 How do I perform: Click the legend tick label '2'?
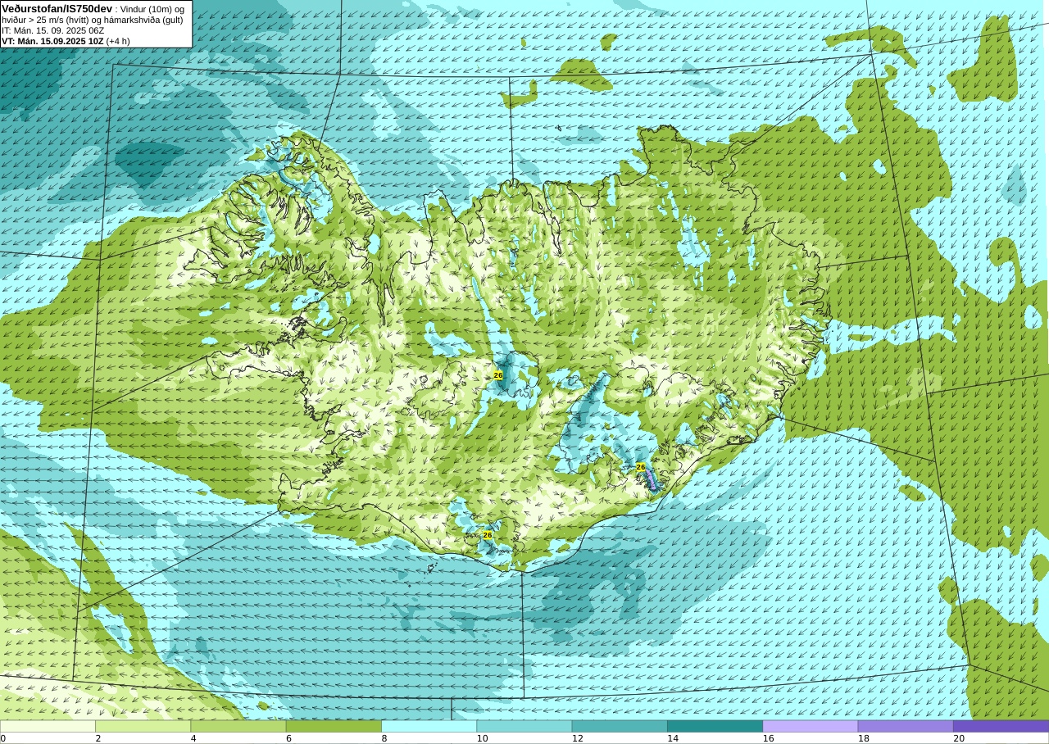98,738
